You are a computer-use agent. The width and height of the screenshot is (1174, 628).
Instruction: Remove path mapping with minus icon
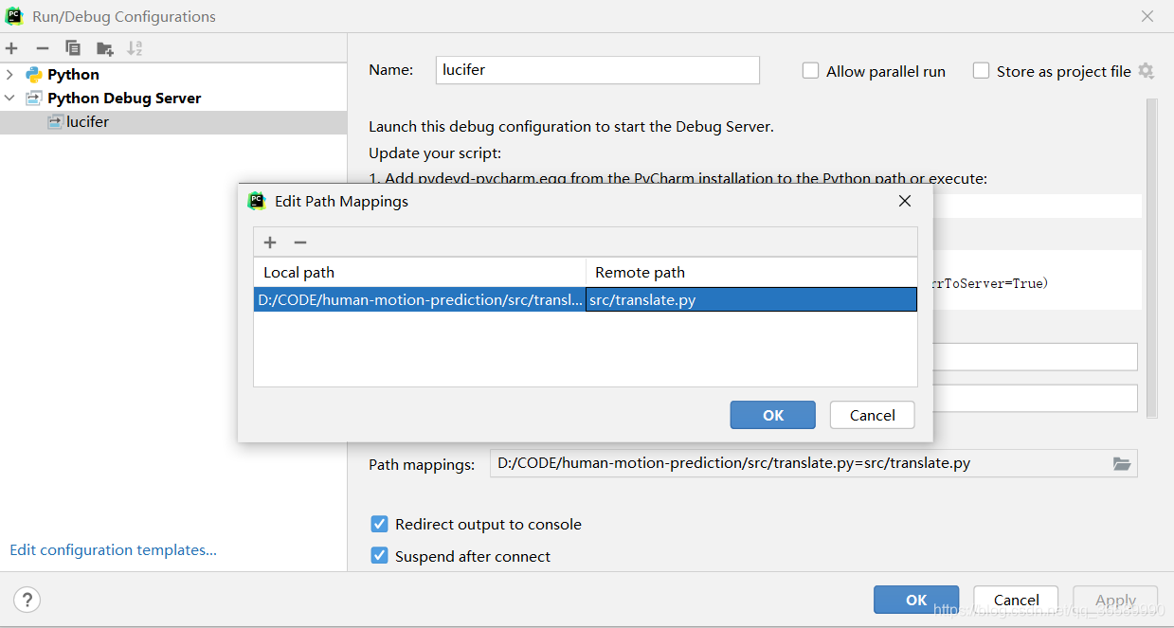[300, 242]
